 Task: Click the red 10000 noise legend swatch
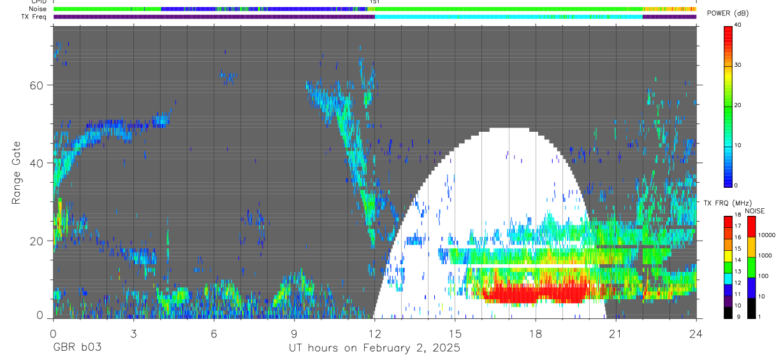(751, 227)
